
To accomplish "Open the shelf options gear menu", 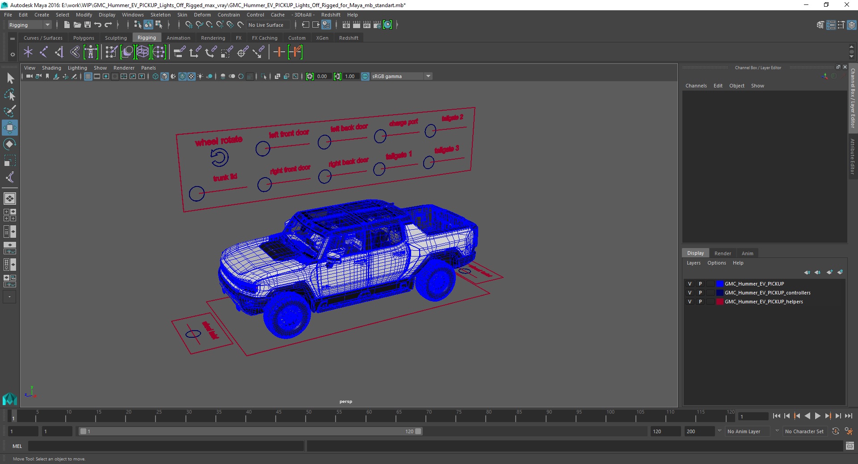I will [13, 54].
